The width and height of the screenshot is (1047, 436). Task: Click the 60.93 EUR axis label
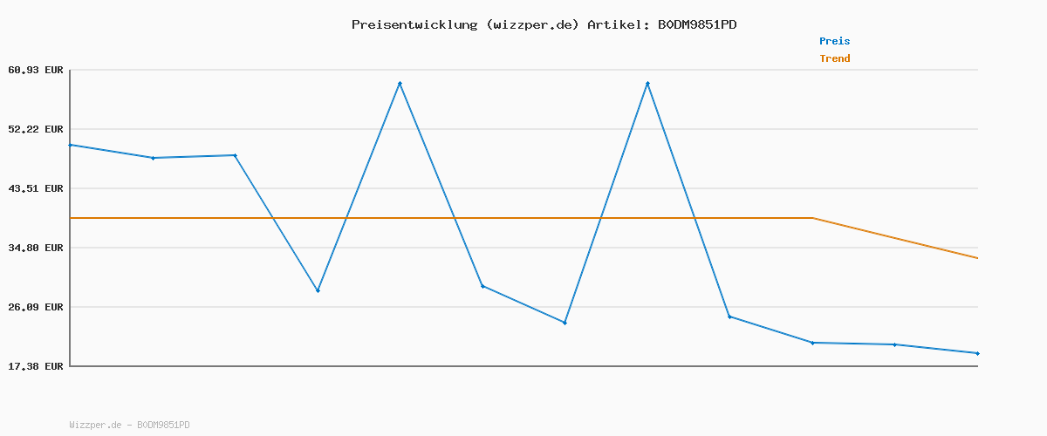click(36, 70)
